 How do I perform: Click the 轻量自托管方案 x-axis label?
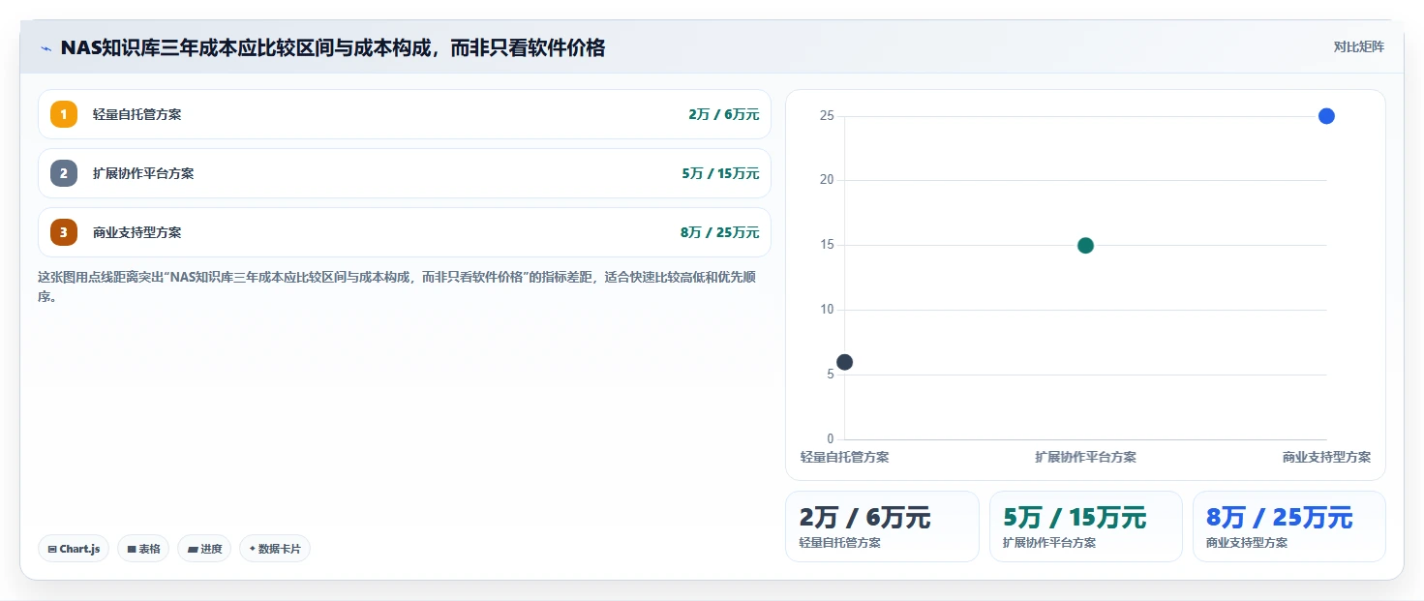pos(844,457)
